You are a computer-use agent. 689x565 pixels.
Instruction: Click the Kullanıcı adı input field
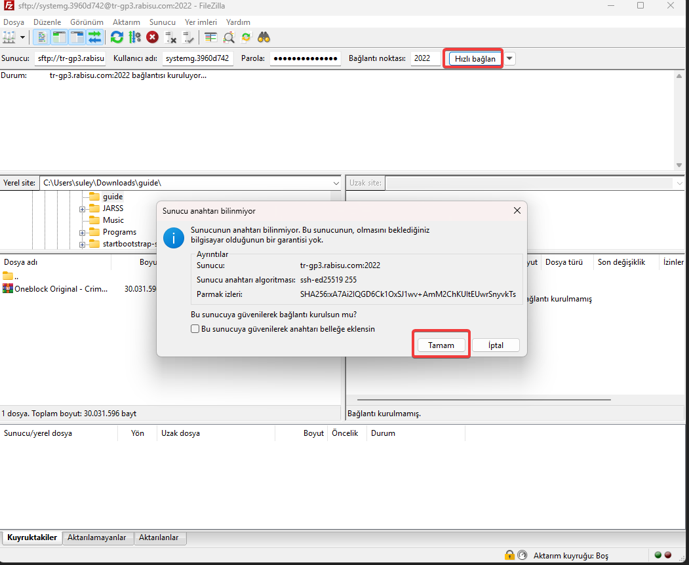[197, 58]
